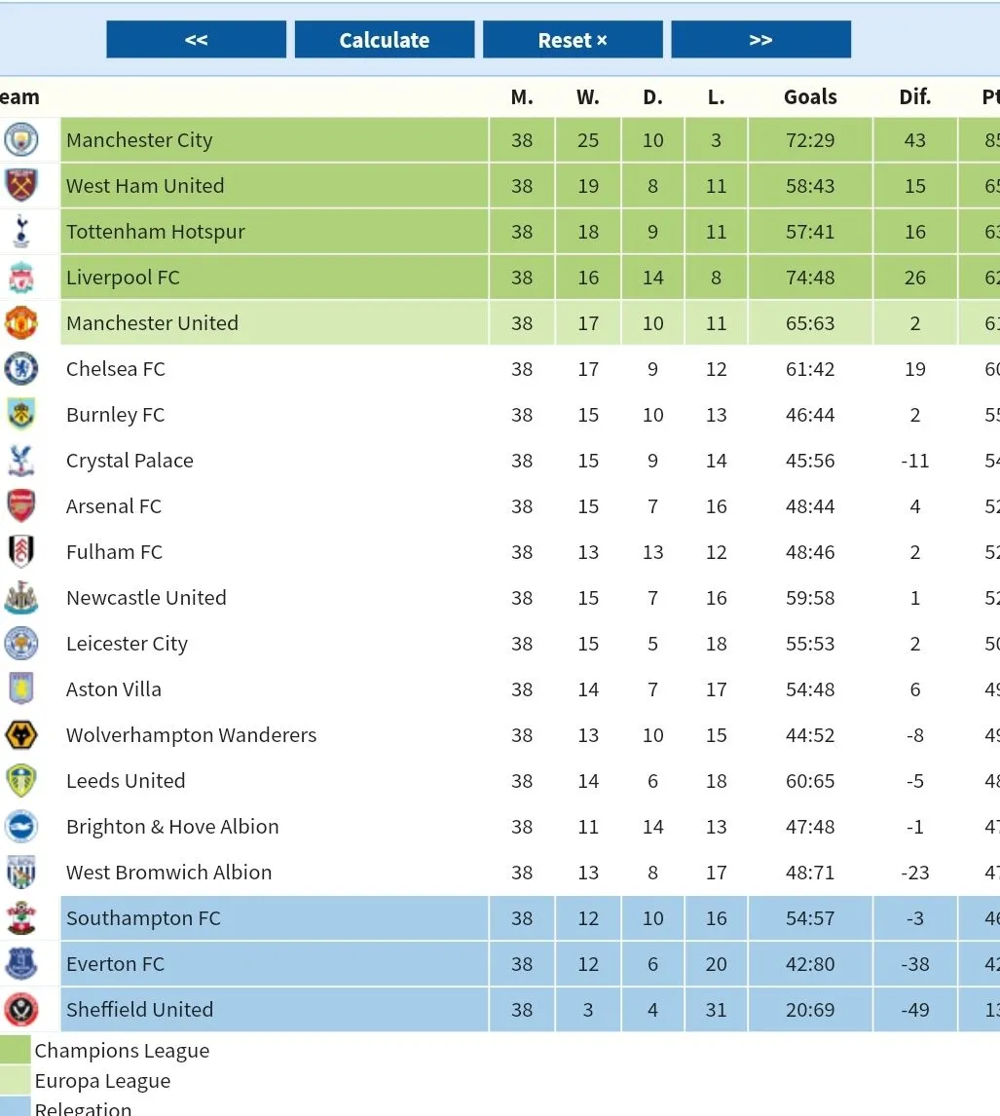Viewport: 1000px width, 1116px height.
Task: Select the Liverpool FC crest icon
Action: [x=20, y=277]
